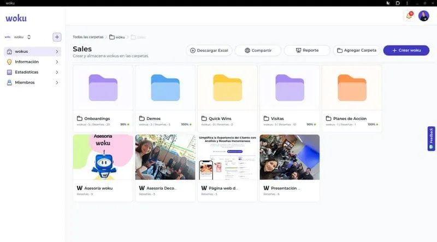The height and width of the screenshot is (242, 437).
Task: Click the Información lightbulb icon
Action: click(9, 62)
